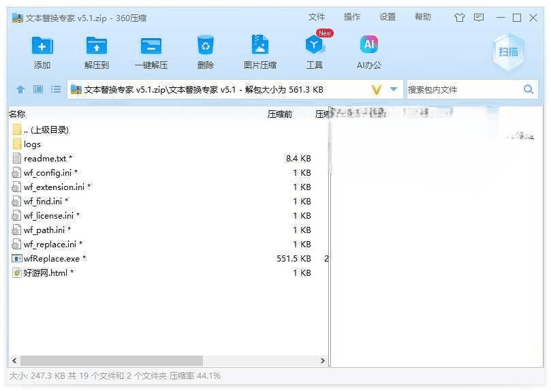Open the 工具 (Tools) icon
551x391 pixels.
point(314,46)
